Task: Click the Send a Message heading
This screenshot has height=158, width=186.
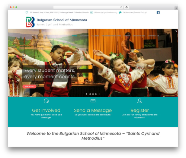Action: (93, 110)
